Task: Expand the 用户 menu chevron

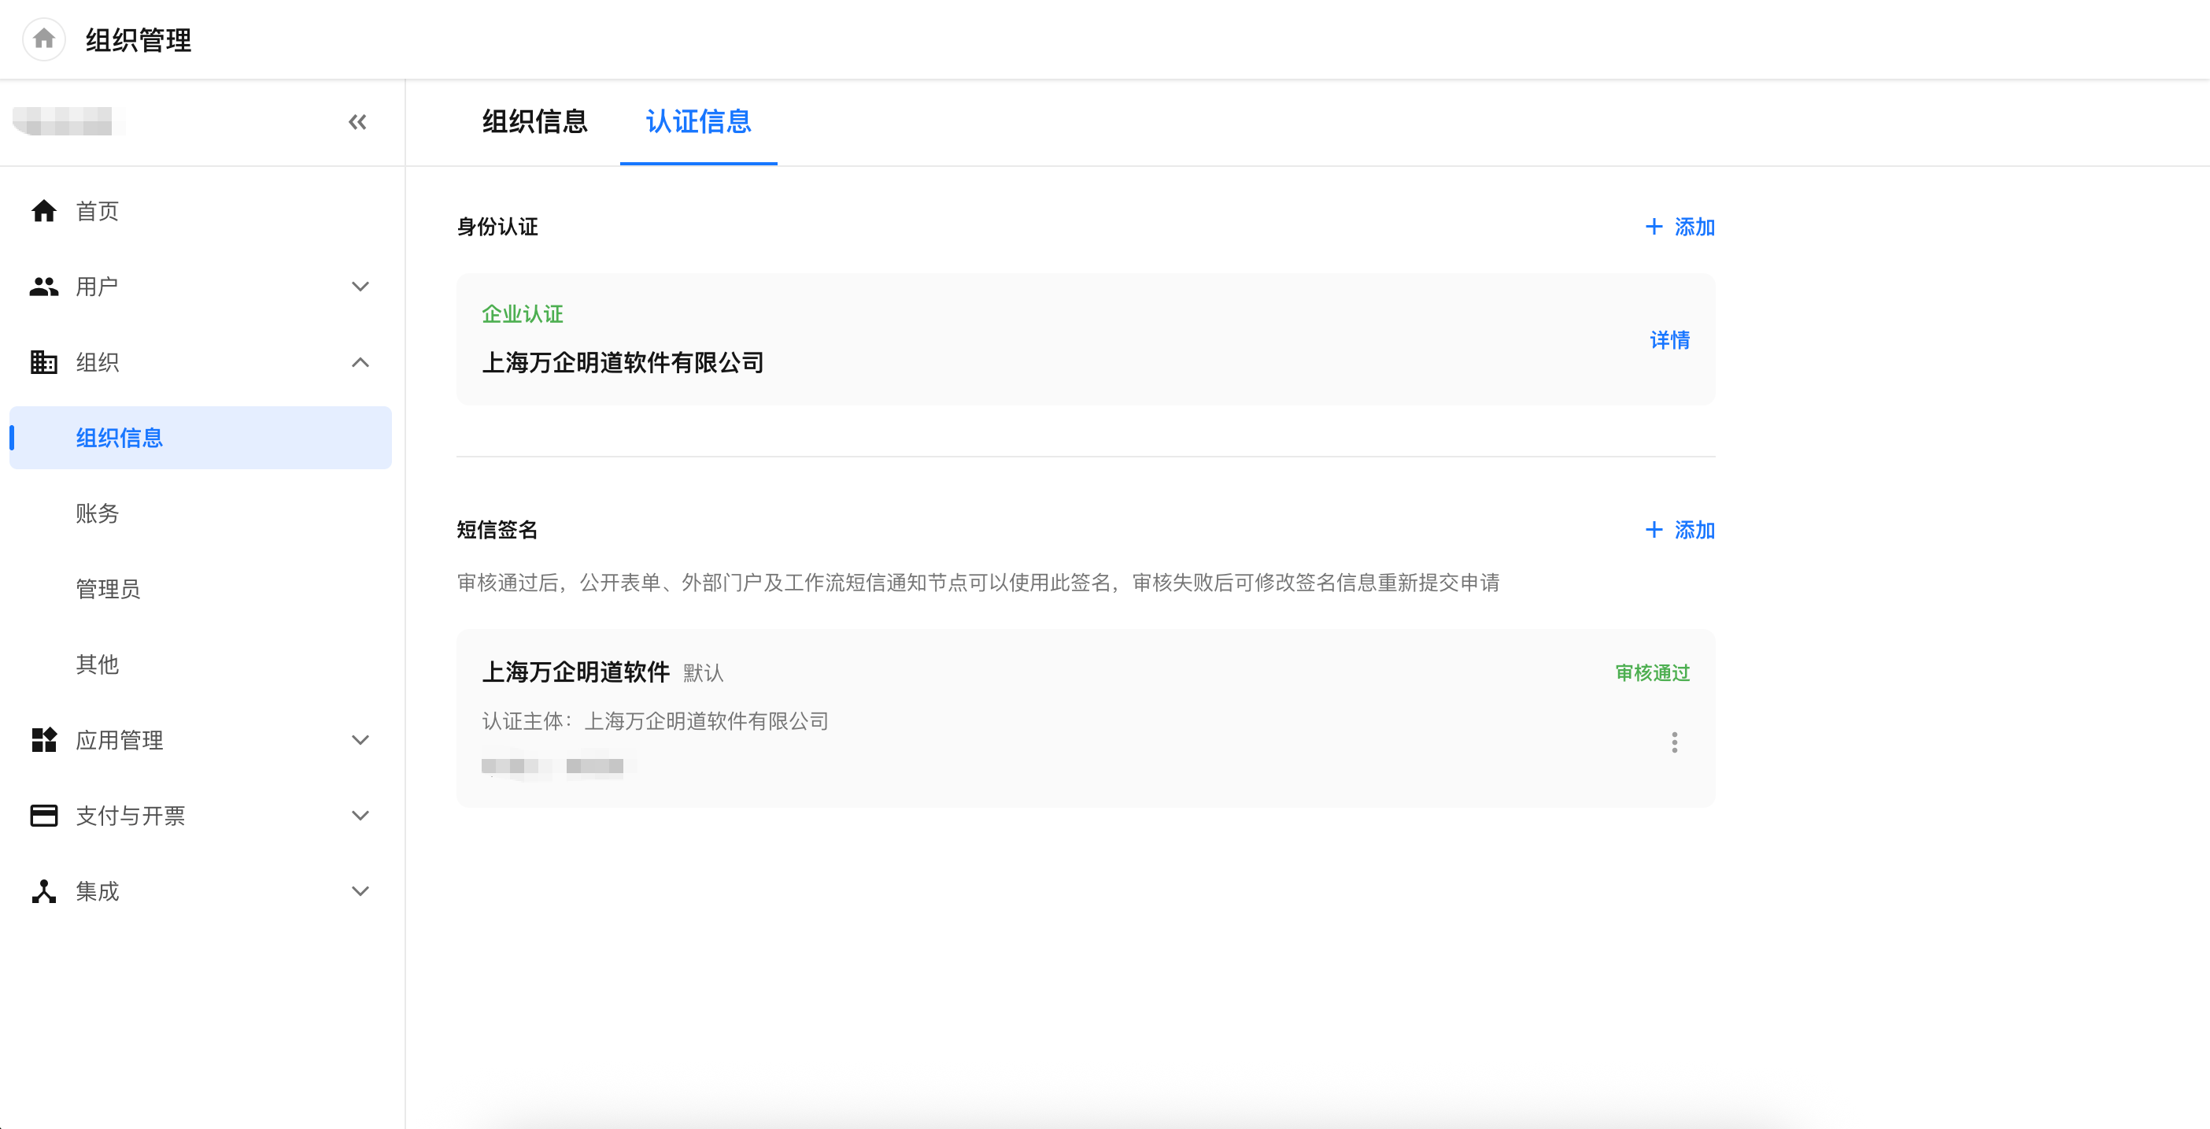Action: [x=360, y=287]
